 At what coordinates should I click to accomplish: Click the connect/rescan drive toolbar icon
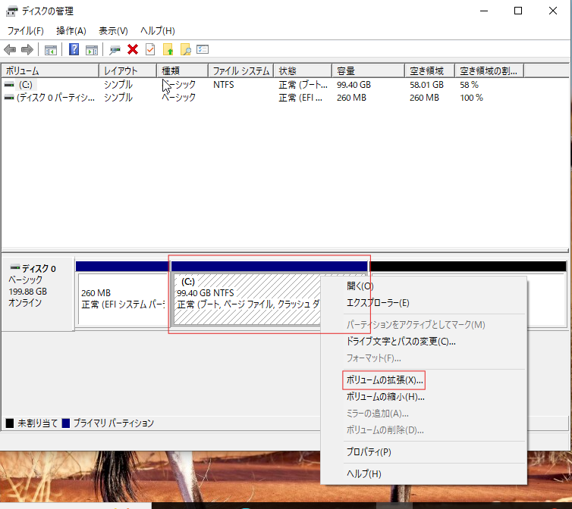(115, 49)
